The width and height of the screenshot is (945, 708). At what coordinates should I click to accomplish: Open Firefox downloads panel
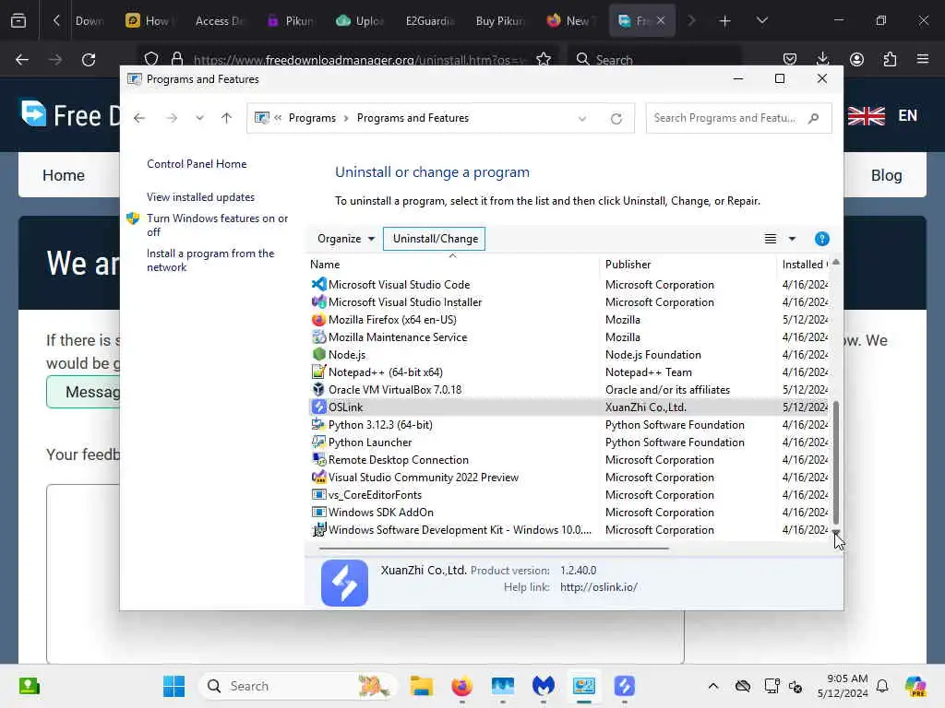(822, 59)
